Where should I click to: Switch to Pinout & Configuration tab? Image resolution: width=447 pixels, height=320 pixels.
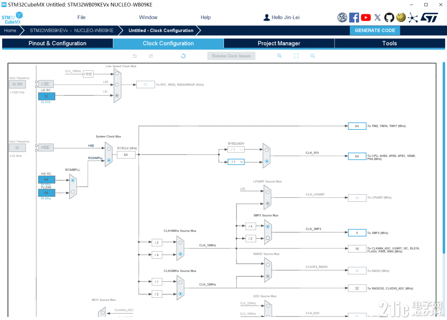point(57,44)
